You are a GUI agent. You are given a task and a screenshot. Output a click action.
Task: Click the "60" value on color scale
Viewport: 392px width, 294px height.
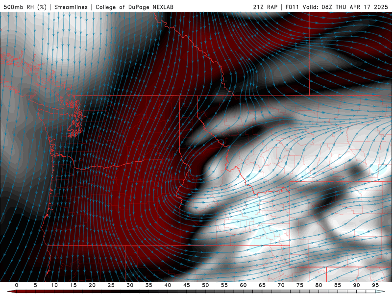pos(243,285)
